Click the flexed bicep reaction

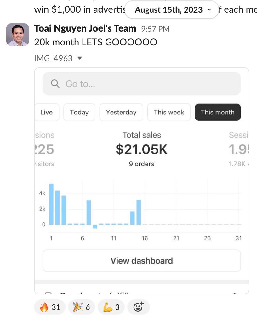click(x=111, y=307)
